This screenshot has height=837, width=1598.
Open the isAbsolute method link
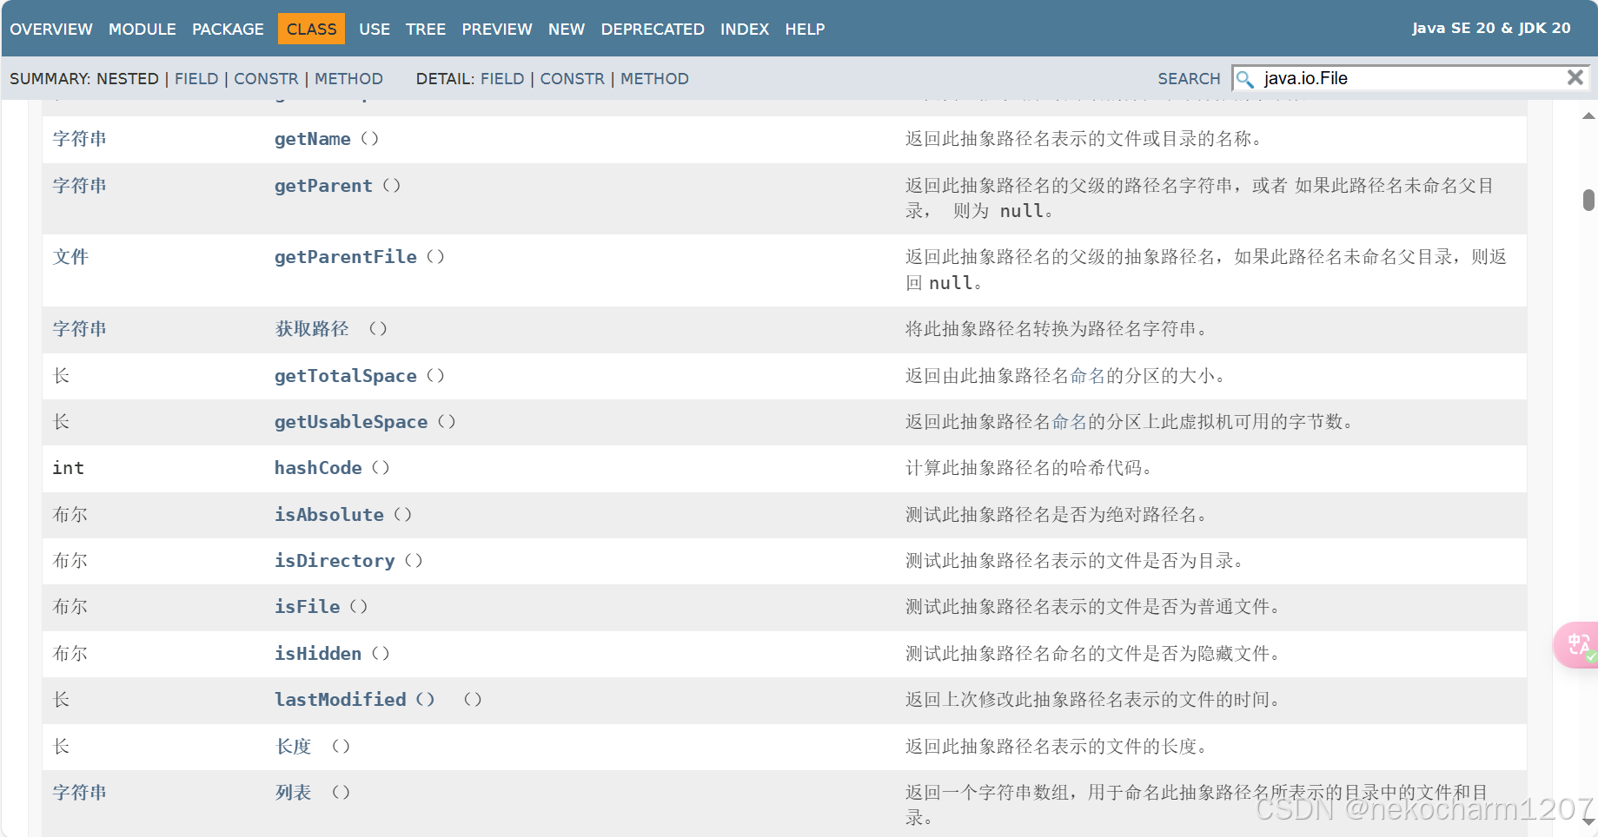(329, 515)
